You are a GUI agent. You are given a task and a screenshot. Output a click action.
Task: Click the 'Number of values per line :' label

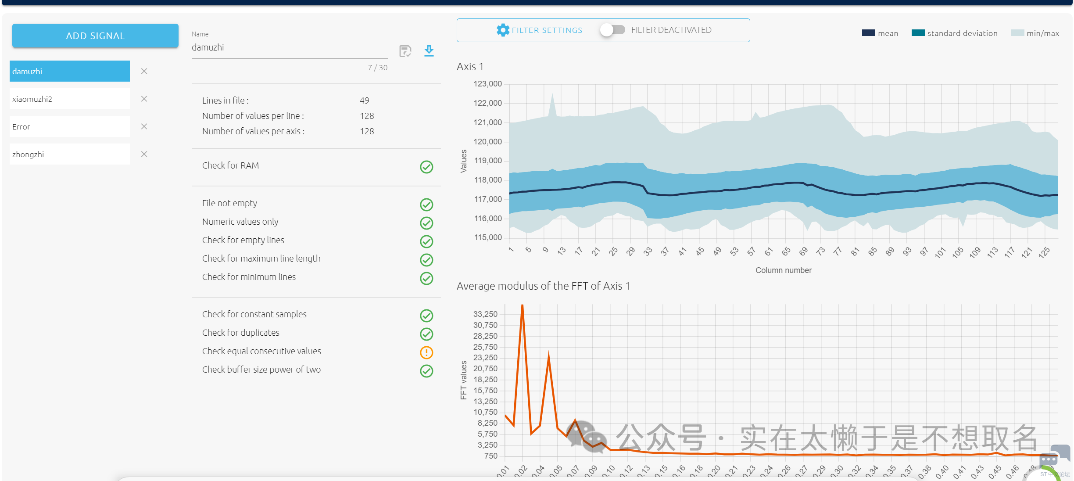(253, 116)
